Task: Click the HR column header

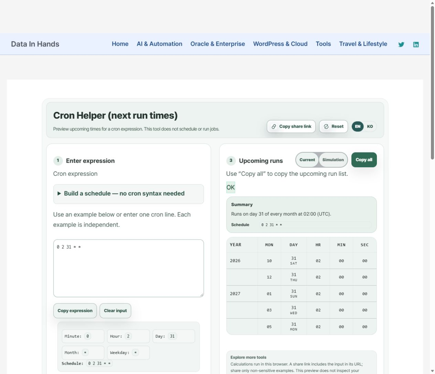Action: click(318, 245)
